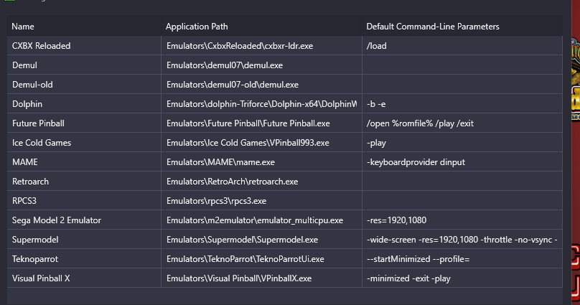The image size is (580, 305).
Task: Click the TeknoParrotUi.exe application path
Action: click(x=245, y=259)
